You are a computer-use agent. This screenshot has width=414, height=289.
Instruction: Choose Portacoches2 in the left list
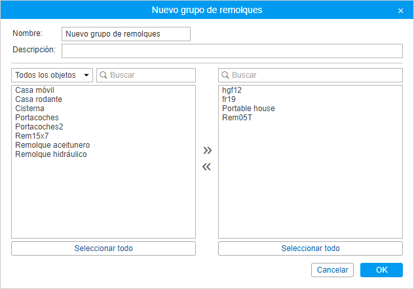tap(39, 127)
